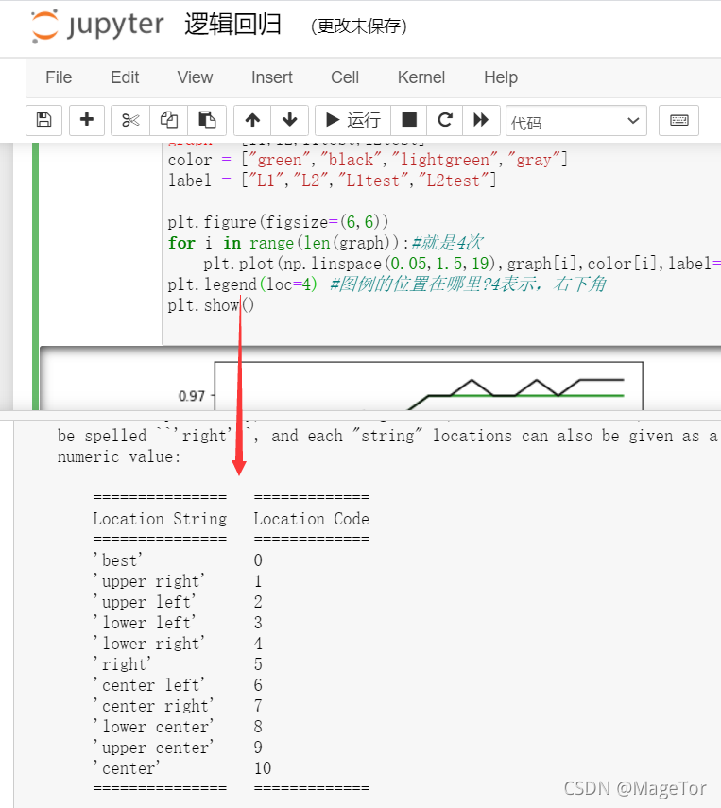This screenshot has width=721, height=808.
Task: Copy selected cells icon
Action: [168, 120]
